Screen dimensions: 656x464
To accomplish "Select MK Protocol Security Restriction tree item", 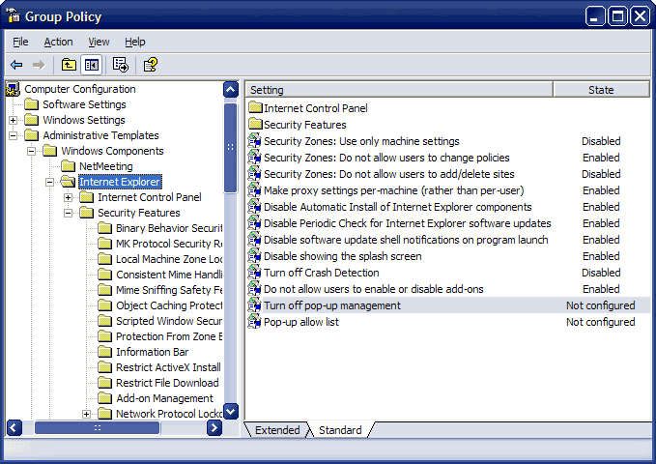I will (x=169, y=244).
